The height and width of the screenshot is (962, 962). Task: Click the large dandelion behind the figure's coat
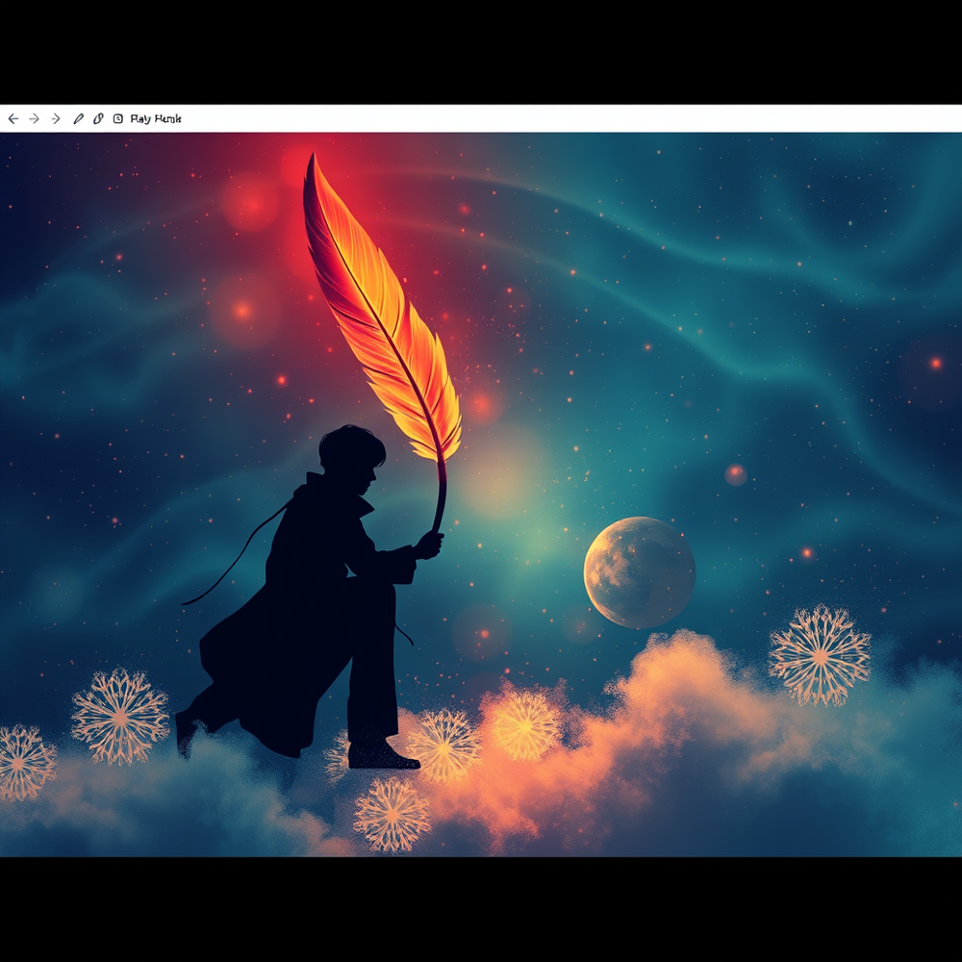tap(120, 717)
